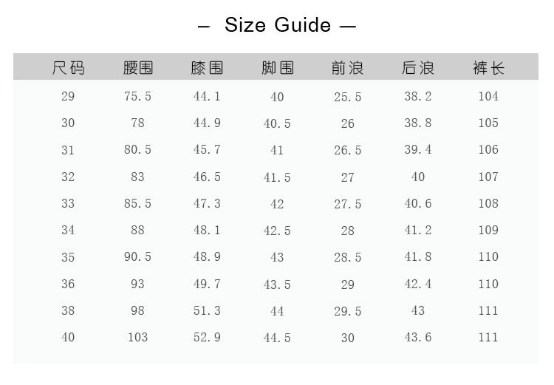This screenshot has height=385, width=554.
Task: Click size 29 in the 尺码 column
Action: click(68, 96)
